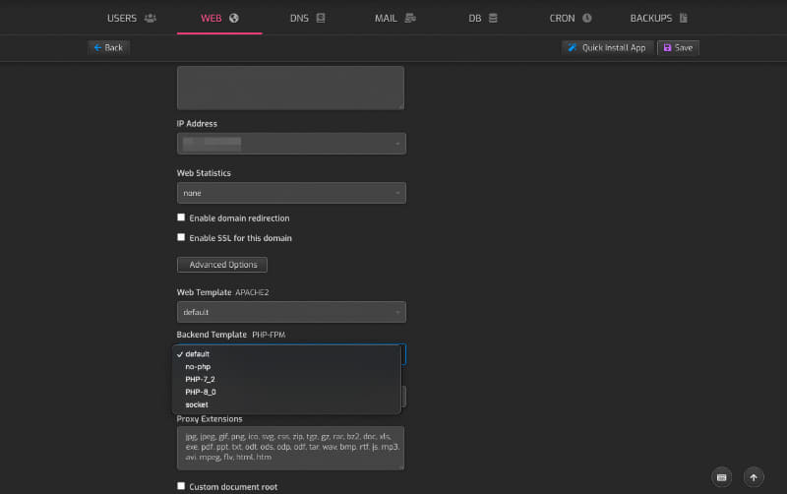Select no-php backend template option
787x494 pixels.
(x=286, y=366)
